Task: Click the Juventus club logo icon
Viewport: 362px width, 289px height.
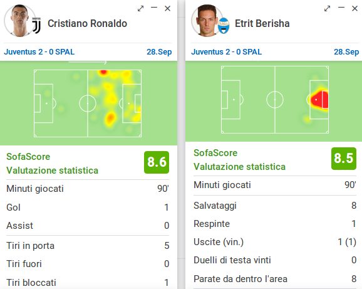Action: pyautogui.click(x=36, y=26)
